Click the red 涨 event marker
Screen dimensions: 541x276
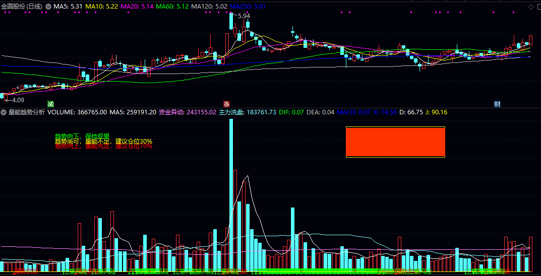click(x=227, y=104)
